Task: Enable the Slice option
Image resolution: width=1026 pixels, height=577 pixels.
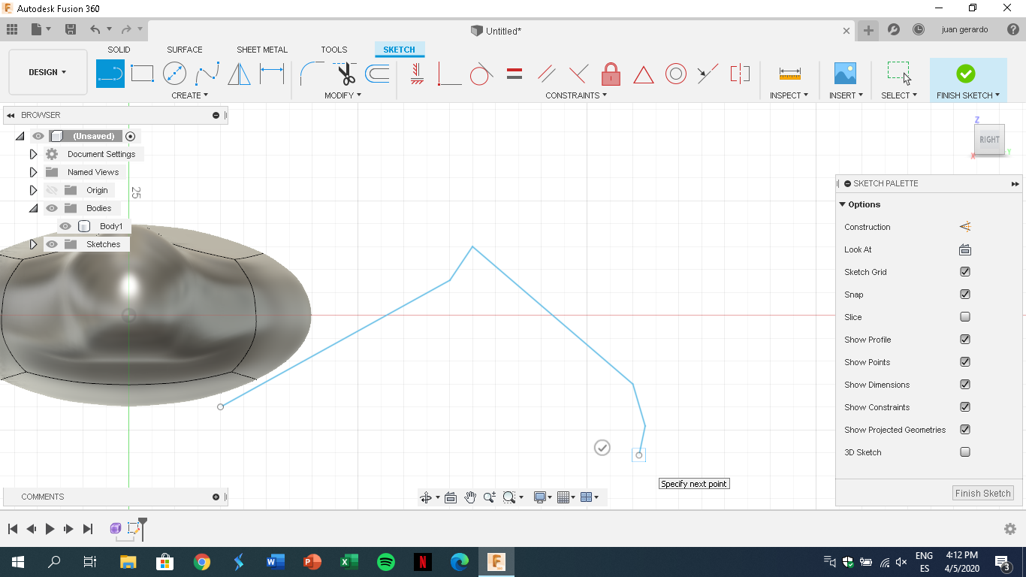Action: 964,316
